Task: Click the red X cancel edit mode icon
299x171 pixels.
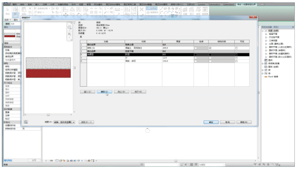Action: click(x=142, y=9)
